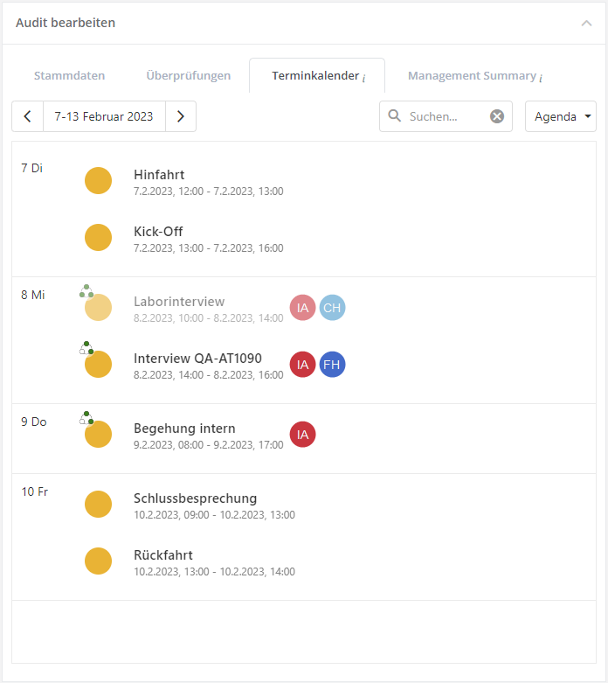The width and height of the screenshot is (608, 683).
Task: Switch to the Überprüfungen tab
Action: pos(189,76)
